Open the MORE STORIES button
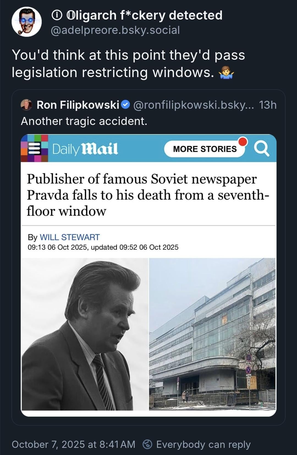Screen dimensions: 297x455 [x=205, y=149]
